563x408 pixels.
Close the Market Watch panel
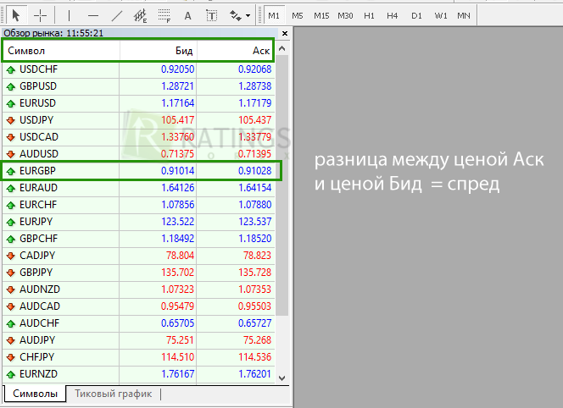point(285,33)
